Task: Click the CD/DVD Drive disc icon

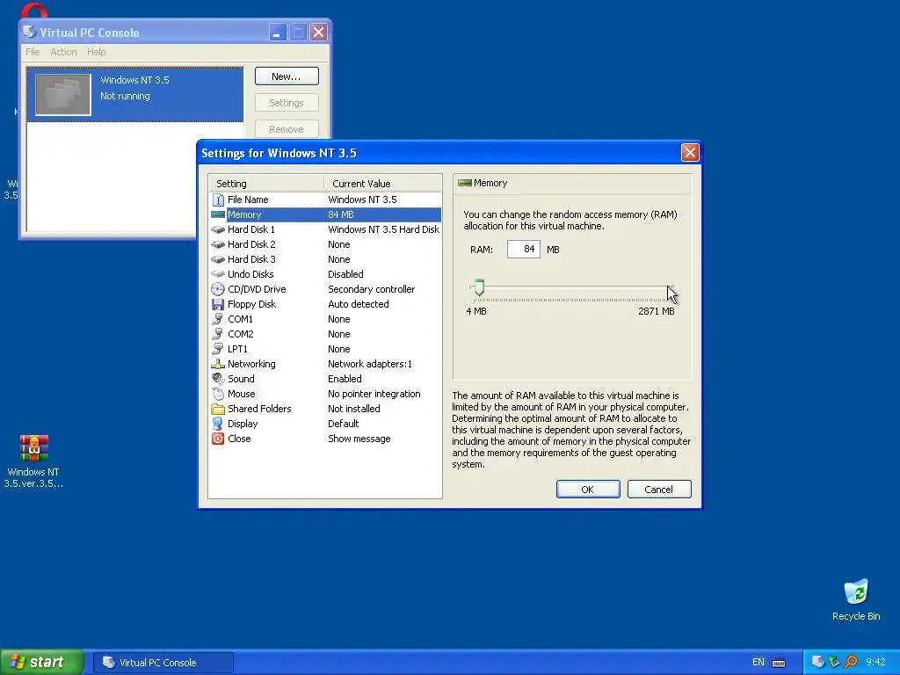Action: tap(218, 289)
